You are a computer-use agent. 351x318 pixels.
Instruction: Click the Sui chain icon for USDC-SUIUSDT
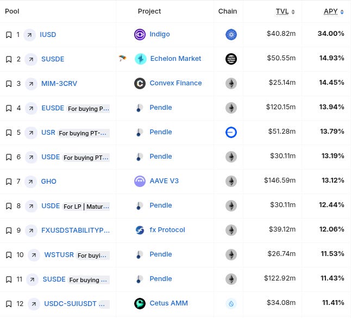click(x=231, y=304)
